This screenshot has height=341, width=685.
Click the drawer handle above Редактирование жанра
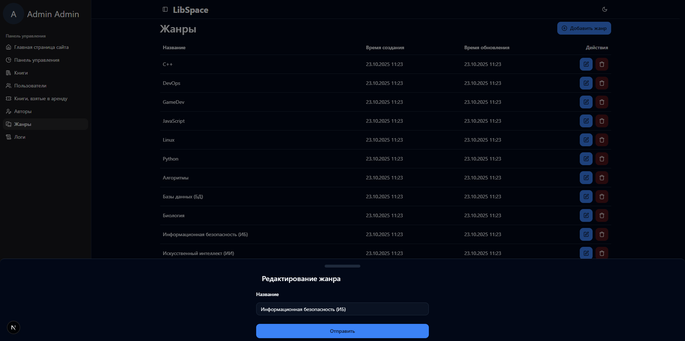(x=342, y=266)
